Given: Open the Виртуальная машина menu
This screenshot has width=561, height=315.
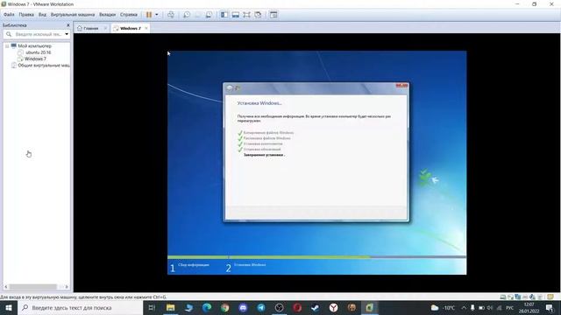Looking at the screenshot, I should pyautogui.click(x=73, y=15).
